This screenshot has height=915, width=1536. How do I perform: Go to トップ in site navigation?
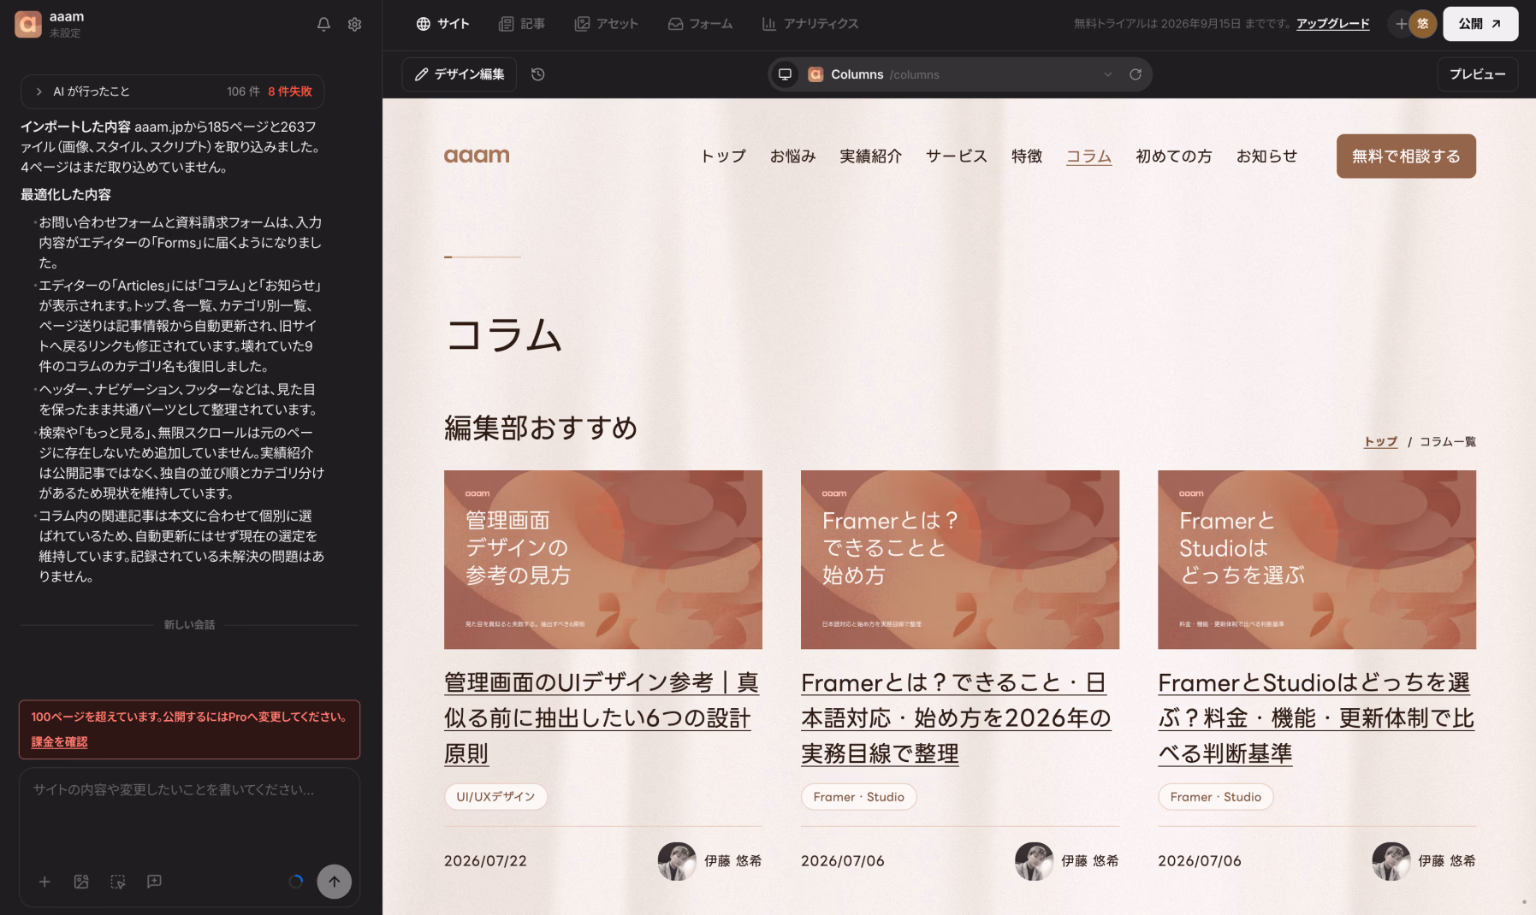pyautogui.click(x=723, y=156)
